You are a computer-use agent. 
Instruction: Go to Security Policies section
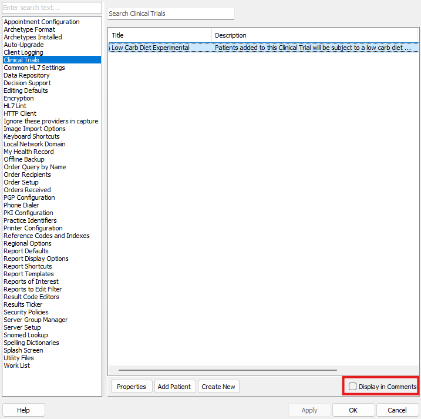click(x=26, y=312)
